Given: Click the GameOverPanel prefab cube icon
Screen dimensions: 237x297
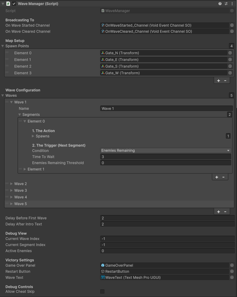Looking at the screenshot, I should pos(103,265).
